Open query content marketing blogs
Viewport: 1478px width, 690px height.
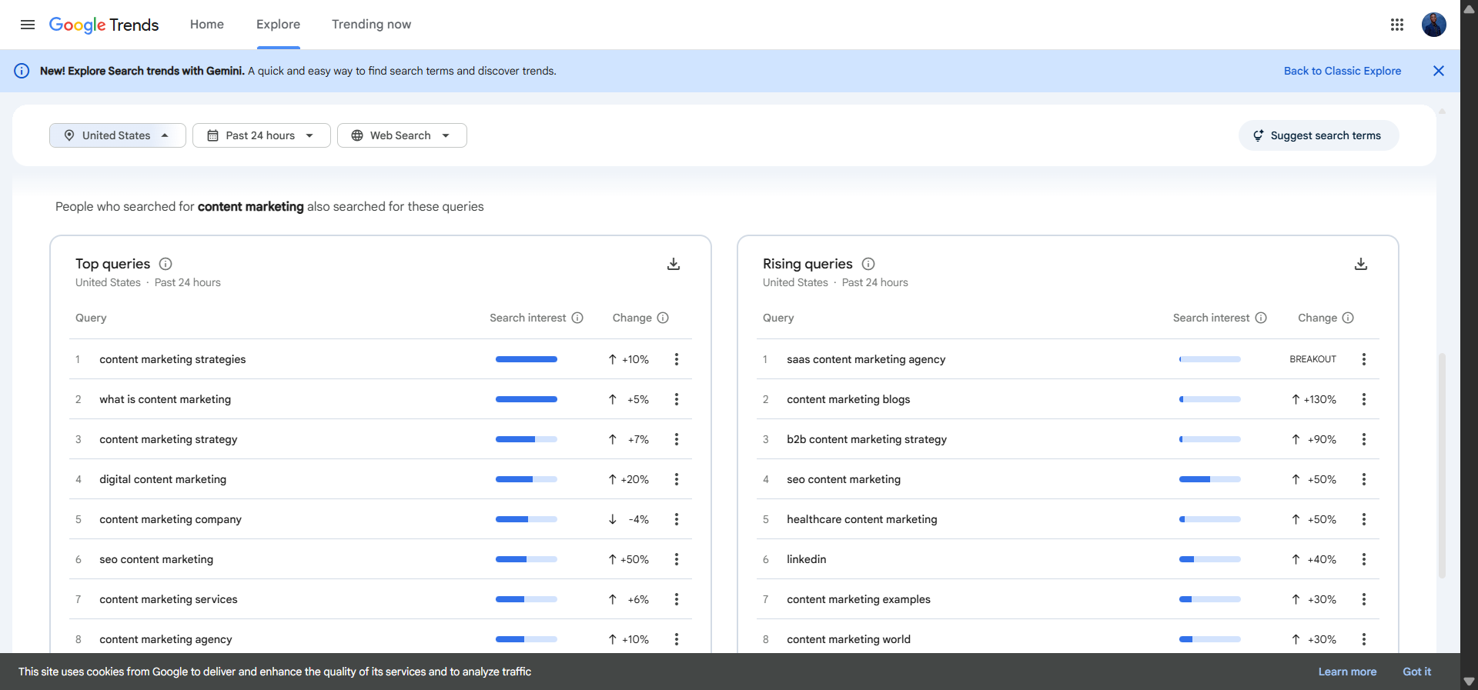[x=848, y=399]
